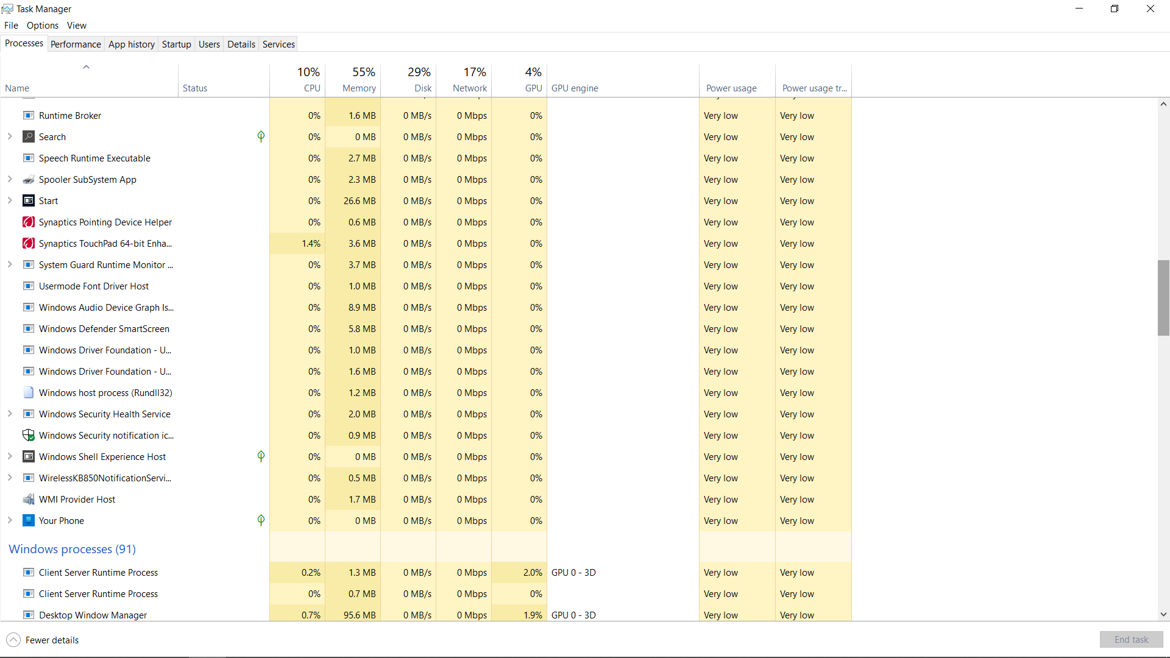Expand System Guard Runtime Monitor entry
The height and width of the screenshot is (658, 1170).
(x=10, y=264)
